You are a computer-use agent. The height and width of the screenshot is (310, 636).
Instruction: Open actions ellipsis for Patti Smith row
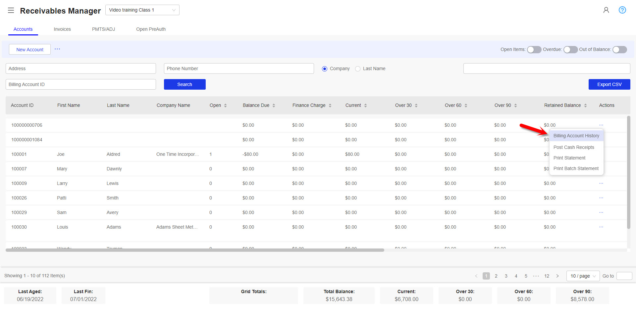click(601, 198)
